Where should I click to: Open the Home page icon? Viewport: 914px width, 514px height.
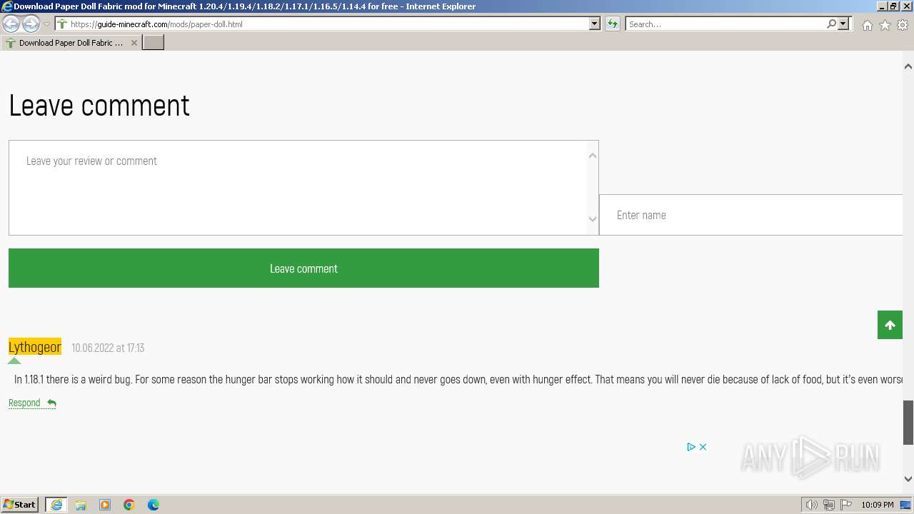(867, 25)
